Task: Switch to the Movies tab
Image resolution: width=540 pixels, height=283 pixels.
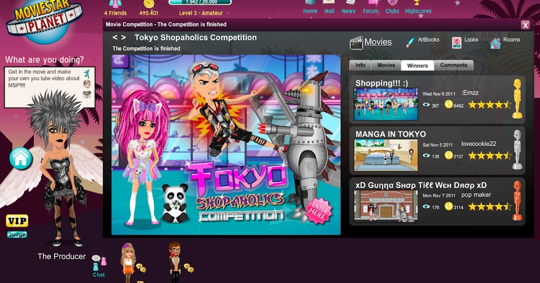Action: pos(386,65)
